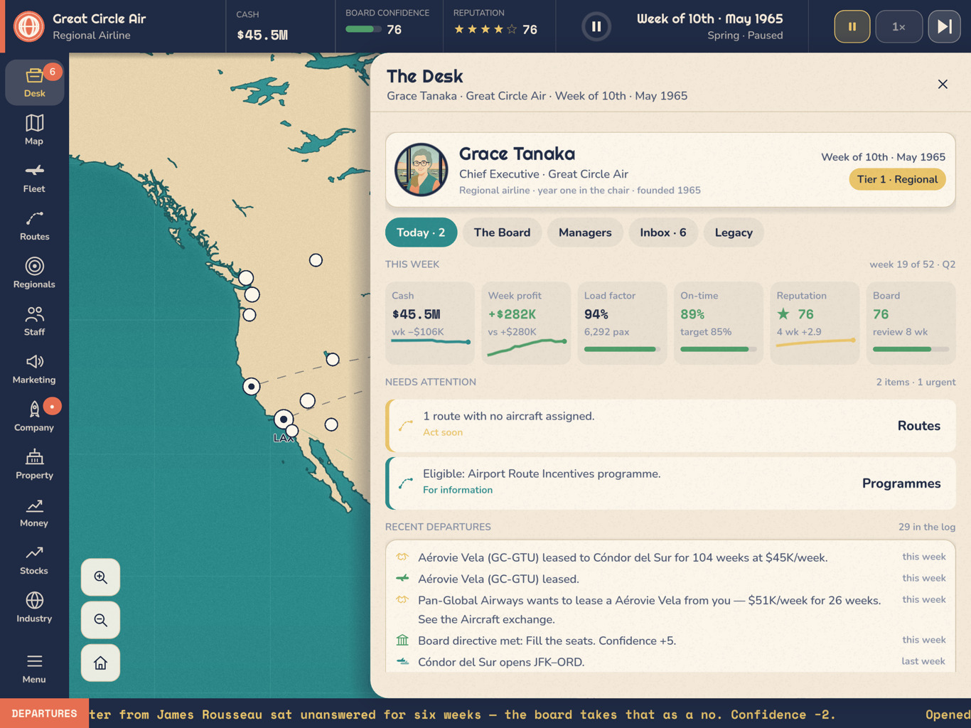Open the Industry section
Viewport: 971px width, 728px height.
pyautogui.click(x=34, y=607)
